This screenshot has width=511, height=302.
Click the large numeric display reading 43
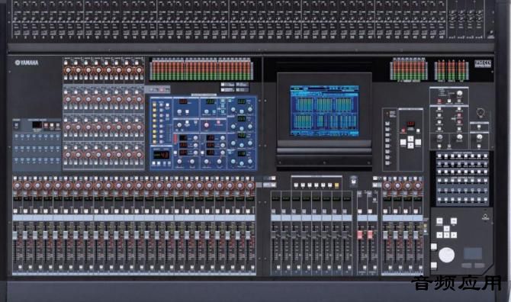[161, 155]
